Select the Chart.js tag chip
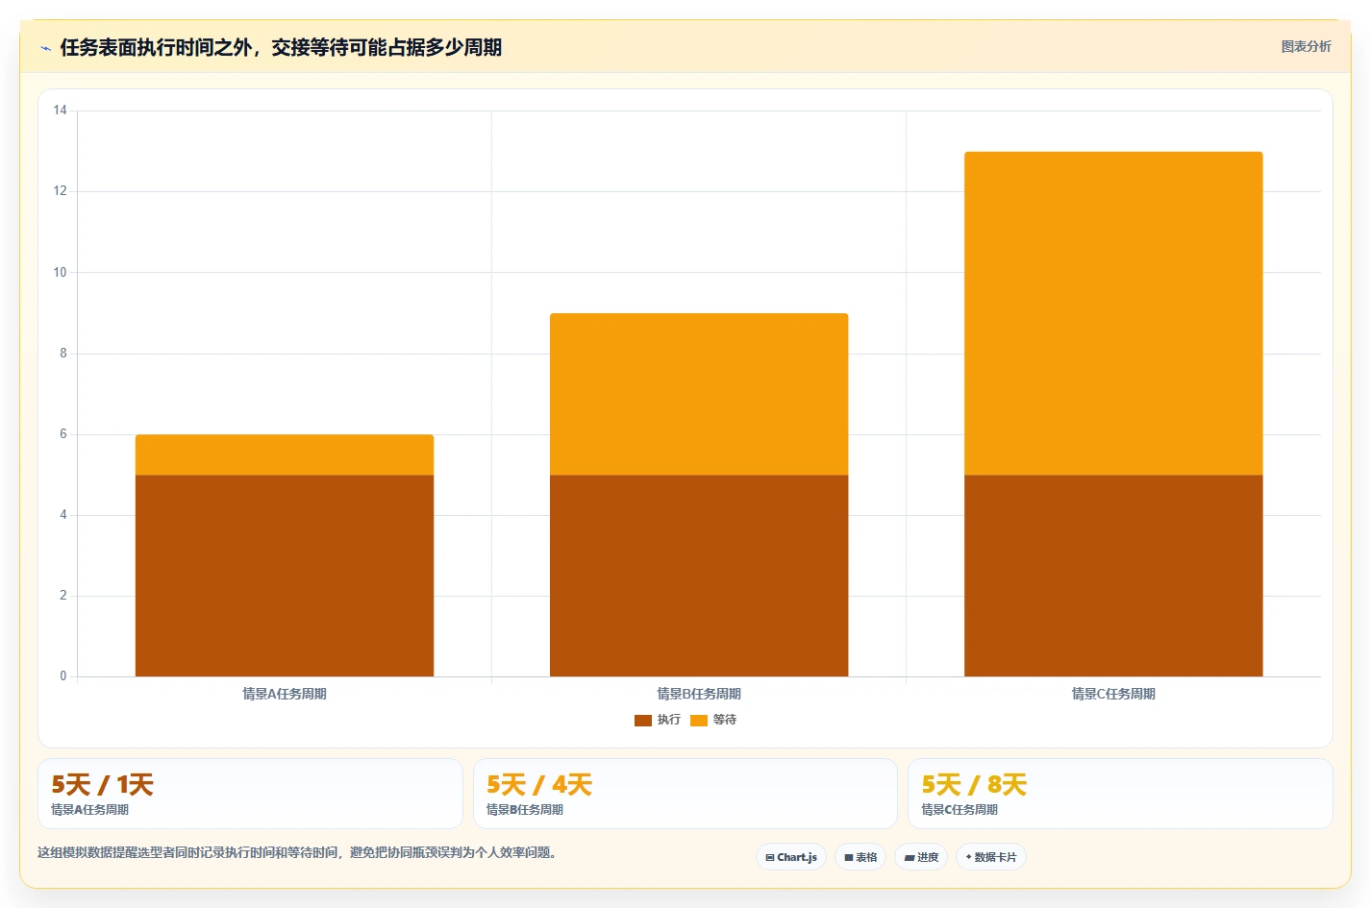The width and height of the screenshot is (1371, 908). (x=791, y=857)
